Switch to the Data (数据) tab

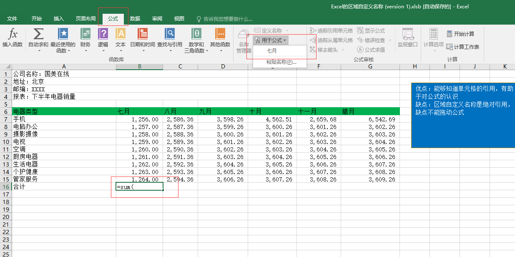click(135, 19)
